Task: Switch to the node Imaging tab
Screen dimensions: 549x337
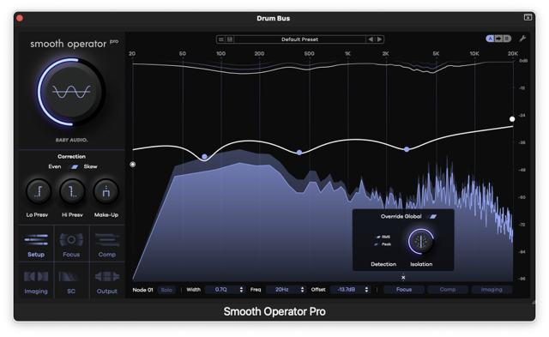Action: (x=492, y=289)
